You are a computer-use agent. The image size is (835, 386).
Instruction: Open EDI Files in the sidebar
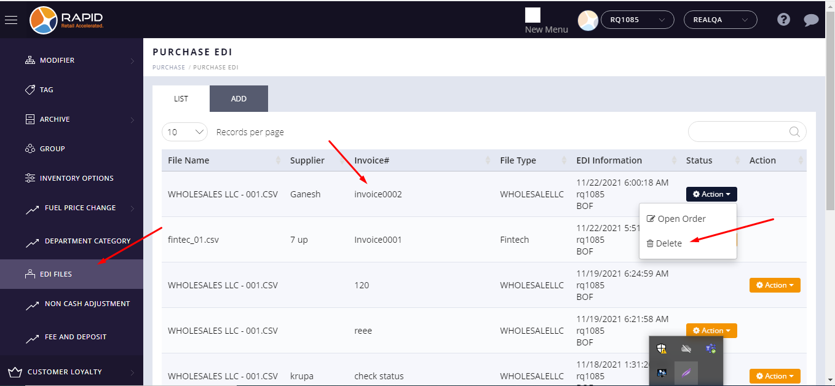[x=56, y=274]
